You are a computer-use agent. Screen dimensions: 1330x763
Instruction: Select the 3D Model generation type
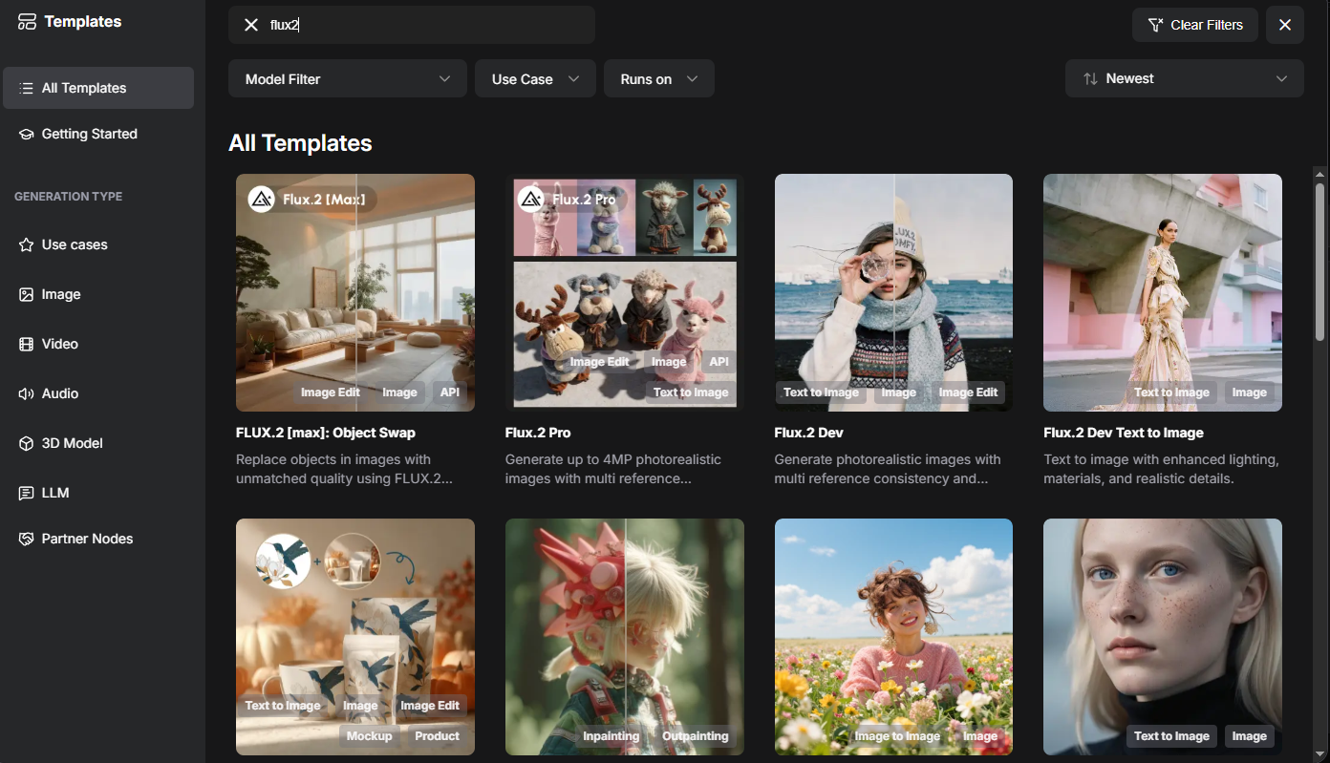click(98, 443)
